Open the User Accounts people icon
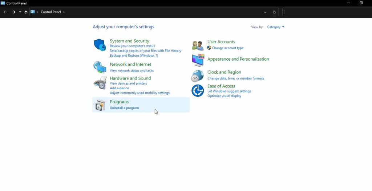 [198, 45]
